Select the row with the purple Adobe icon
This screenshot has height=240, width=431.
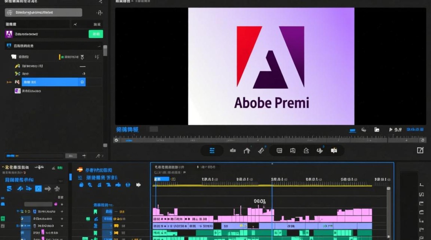tap(54, 34)
